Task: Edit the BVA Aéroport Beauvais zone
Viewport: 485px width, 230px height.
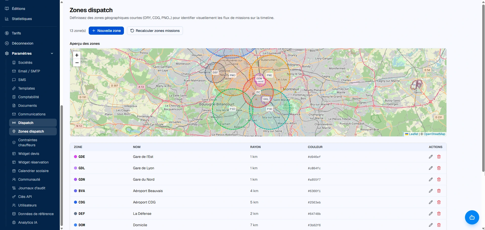Action: [x=431, y=191]
